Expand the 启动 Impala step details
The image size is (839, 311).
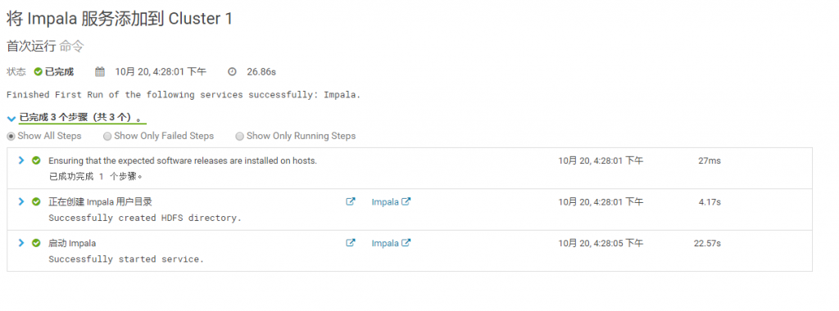click(21, 242)
